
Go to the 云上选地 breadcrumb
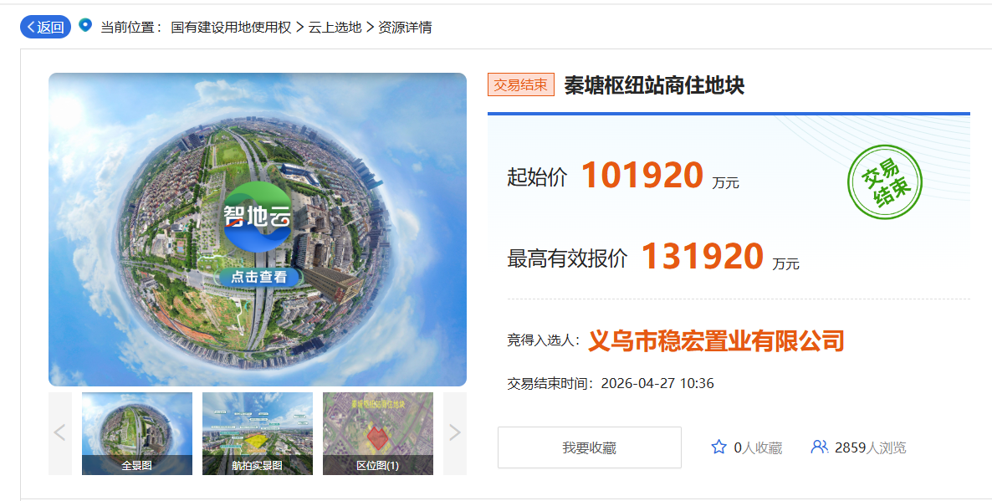pyautogui.click(x=335, y=28)
